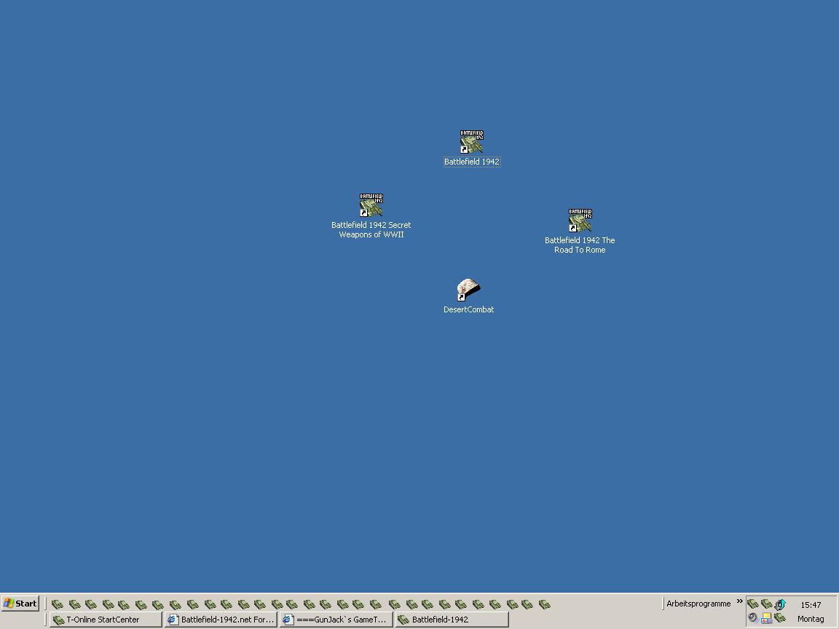Open the Windows Start menu

click(x=20, y=604)
